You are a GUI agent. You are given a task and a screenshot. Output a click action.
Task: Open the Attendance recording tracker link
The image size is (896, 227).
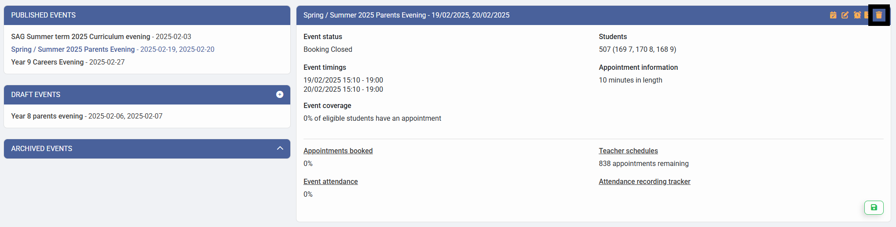[644, 182]
